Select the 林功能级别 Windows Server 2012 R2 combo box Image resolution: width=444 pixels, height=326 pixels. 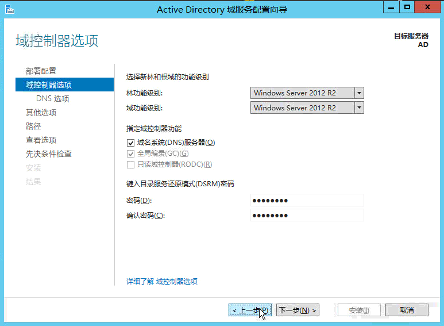pos(302,93)
